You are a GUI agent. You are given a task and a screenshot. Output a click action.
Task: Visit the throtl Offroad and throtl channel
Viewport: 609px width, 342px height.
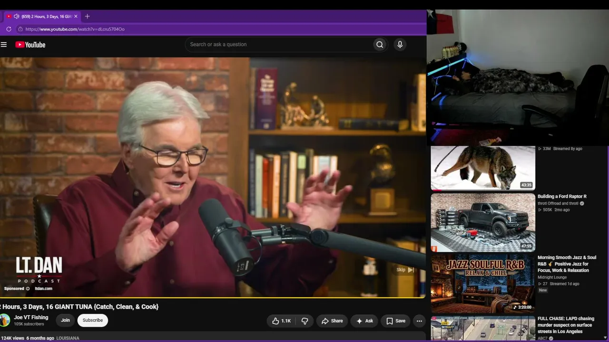point(558,203)
